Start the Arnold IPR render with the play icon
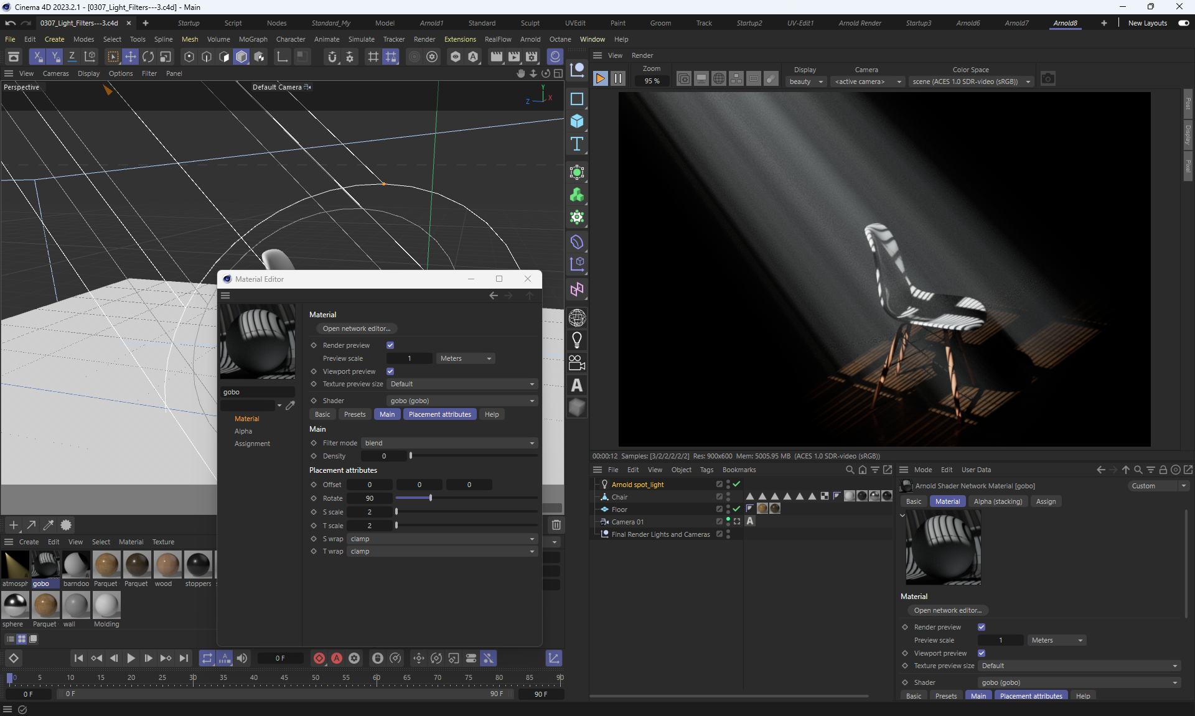 point(600,79)
